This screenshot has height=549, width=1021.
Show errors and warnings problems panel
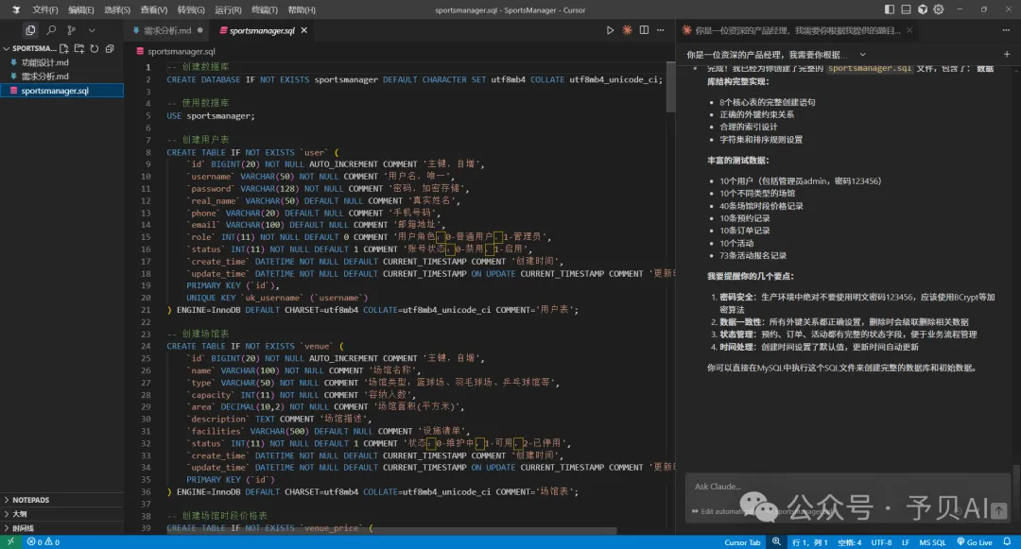pos(43,541)
